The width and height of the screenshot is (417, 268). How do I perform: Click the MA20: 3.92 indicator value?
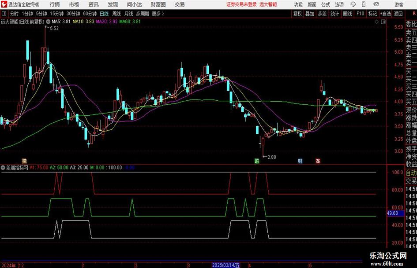107,22
